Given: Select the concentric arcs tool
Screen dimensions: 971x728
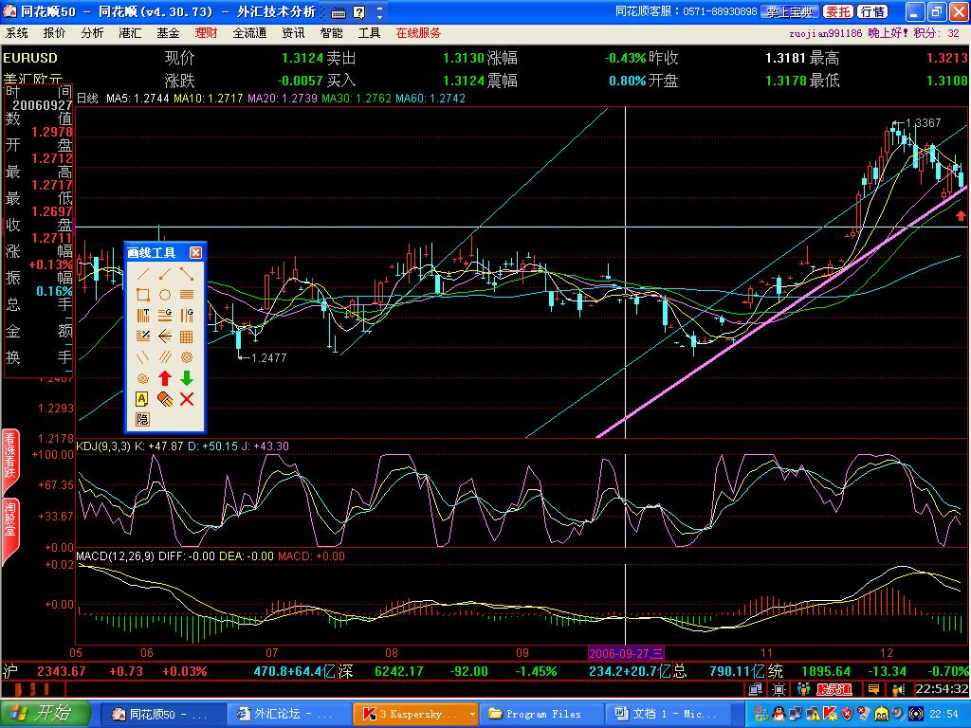Looking at the screenshot, I should click(187, 357).
